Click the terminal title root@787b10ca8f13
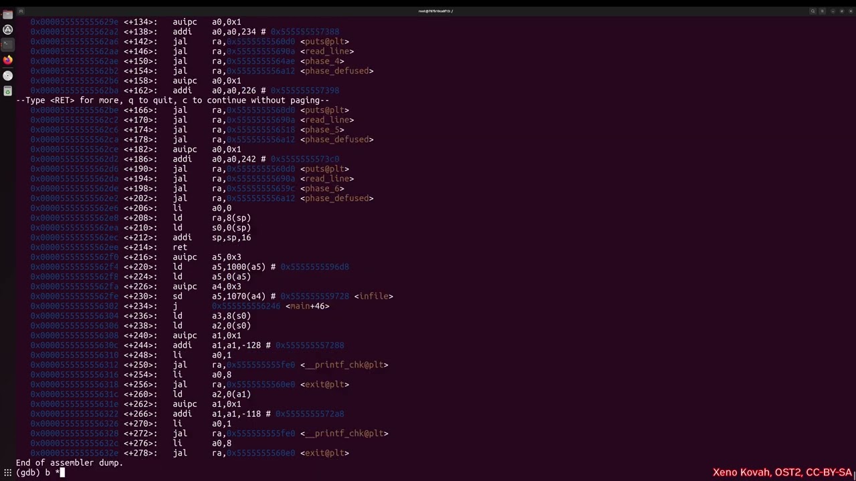Image resolution: width=856 pixels, height=481 pixels. point(435,11)
